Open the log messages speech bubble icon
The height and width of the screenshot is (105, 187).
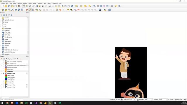click(x=185, y=99)
